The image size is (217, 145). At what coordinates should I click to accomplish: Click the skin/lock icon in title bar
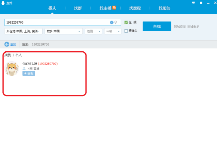tap(201, 3)
